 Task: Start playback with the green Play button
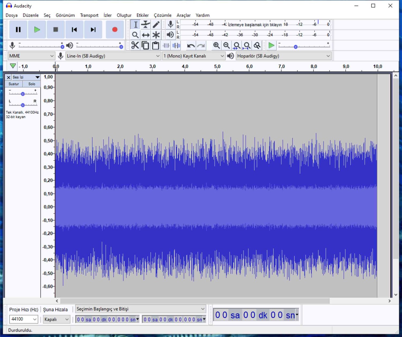[37, 30]
